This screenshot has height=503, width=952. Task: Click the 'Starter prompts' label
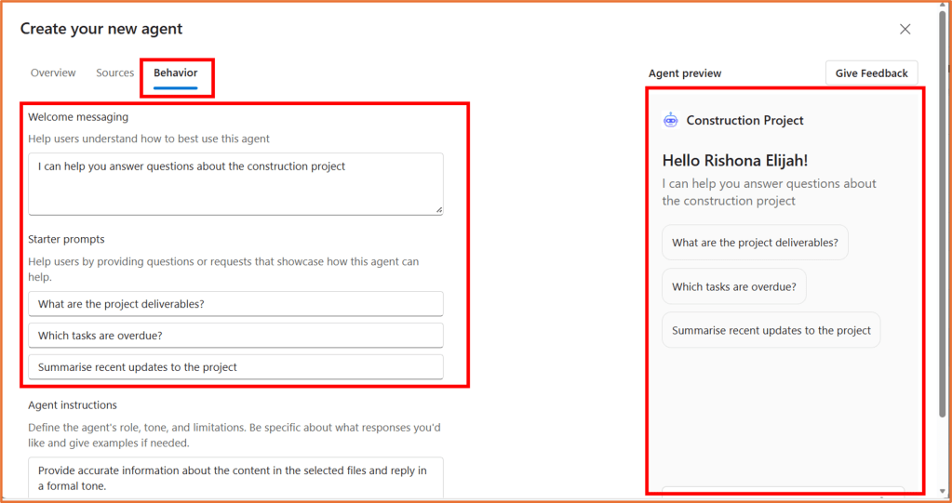coord(66,239)
